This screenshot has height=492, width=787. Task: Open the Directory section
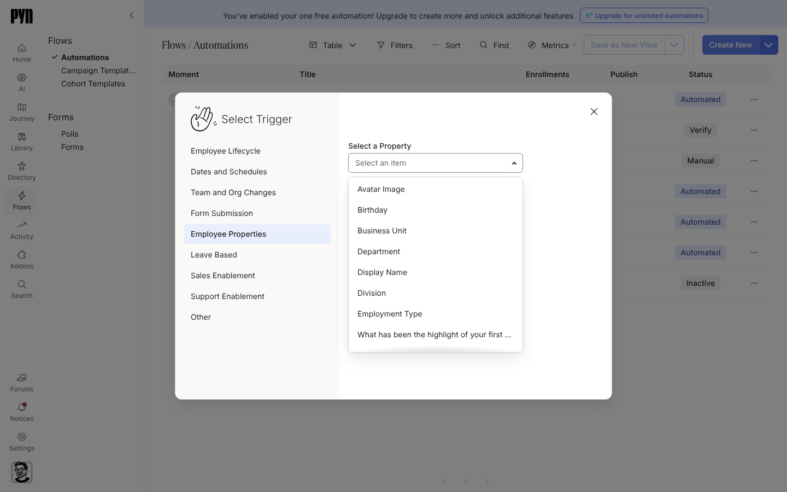click(22, 171)
